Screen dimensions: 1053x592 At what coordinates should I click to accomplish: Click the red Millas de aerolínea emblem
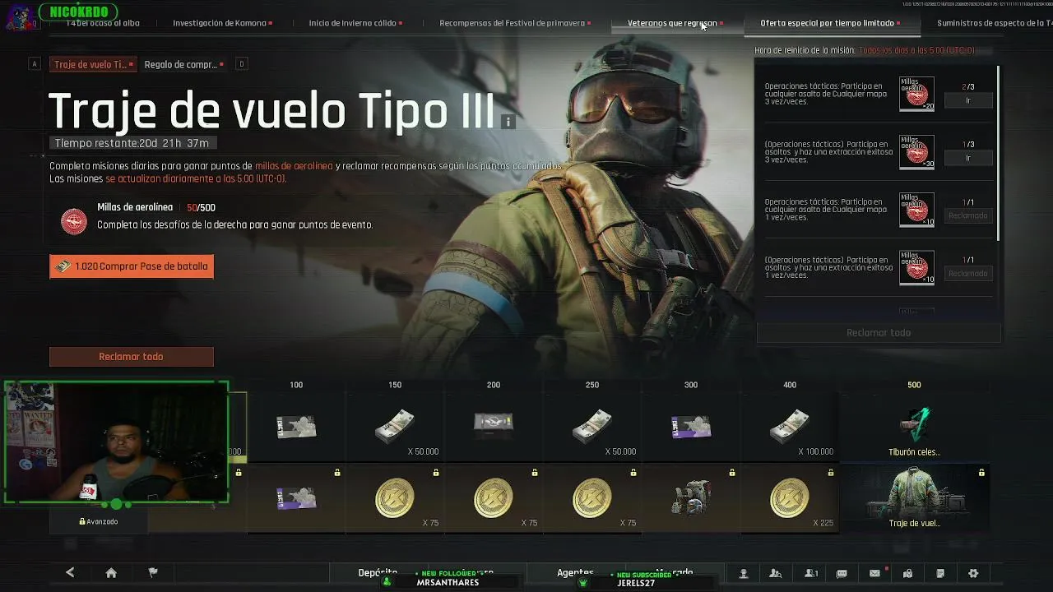click(74, 221)
